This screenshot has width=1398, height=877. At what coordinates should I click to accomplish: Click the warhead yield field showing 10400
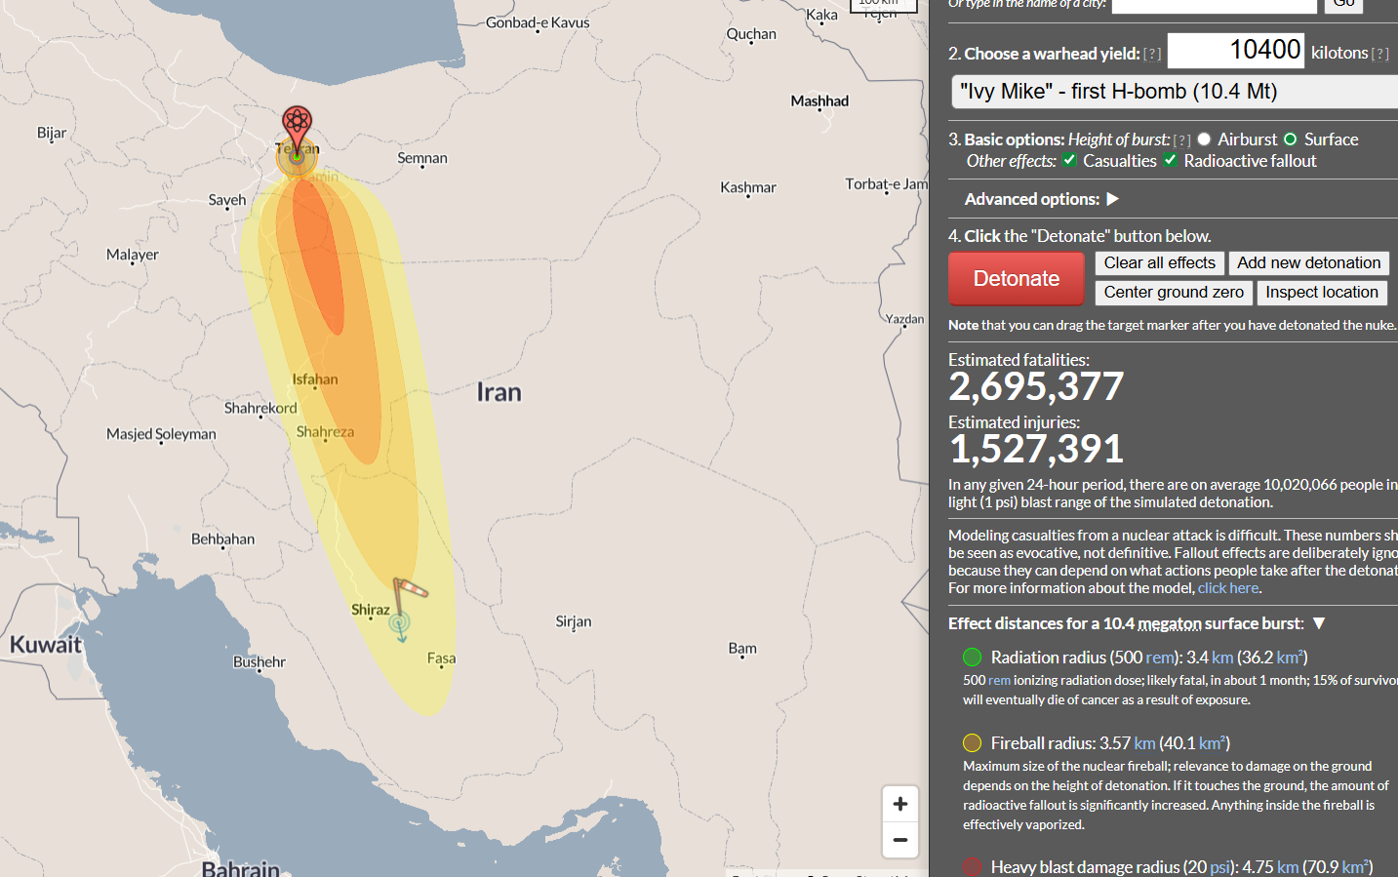[1236, 51]
